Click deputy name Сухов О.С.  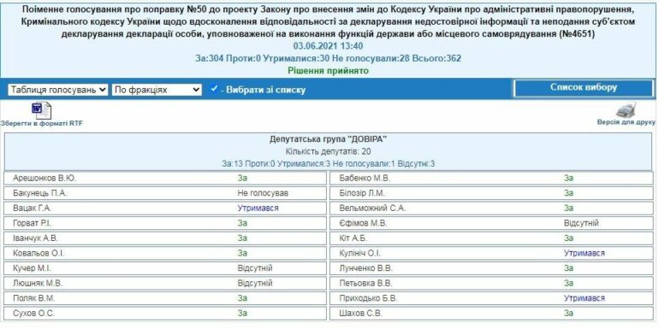33,314
